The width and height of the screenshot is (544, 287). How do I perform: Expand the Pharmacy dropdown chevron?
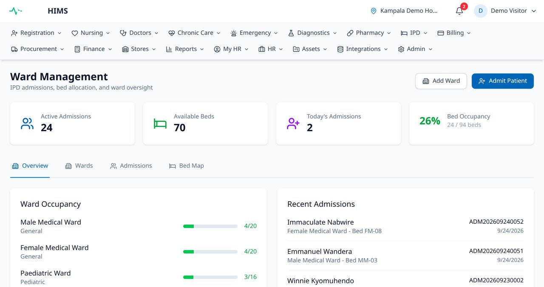click(389, 33)
